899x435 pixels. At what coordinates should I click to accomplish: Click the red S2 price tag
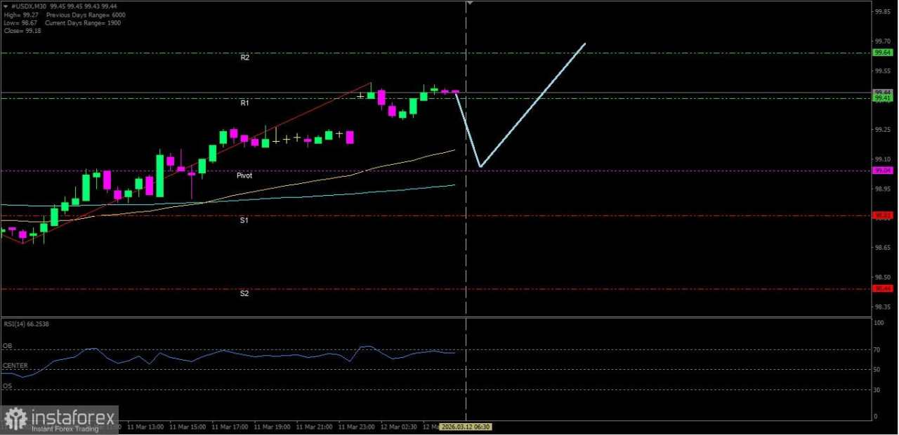click(x=881, y=288)
